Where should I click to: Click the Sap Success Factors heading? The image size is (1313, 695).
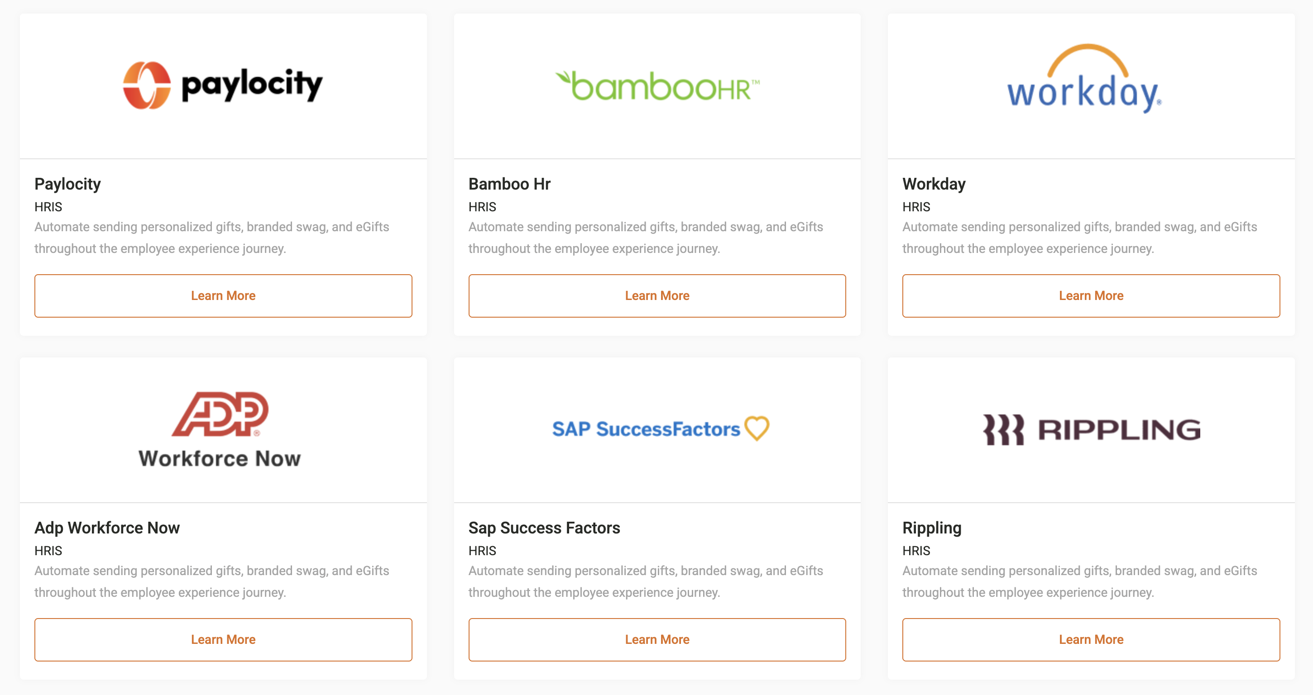coord(544,528)
